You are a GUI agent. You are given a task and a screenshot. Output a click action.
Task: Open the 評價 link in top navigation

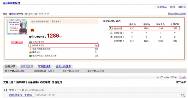click(x=173, y=7)
